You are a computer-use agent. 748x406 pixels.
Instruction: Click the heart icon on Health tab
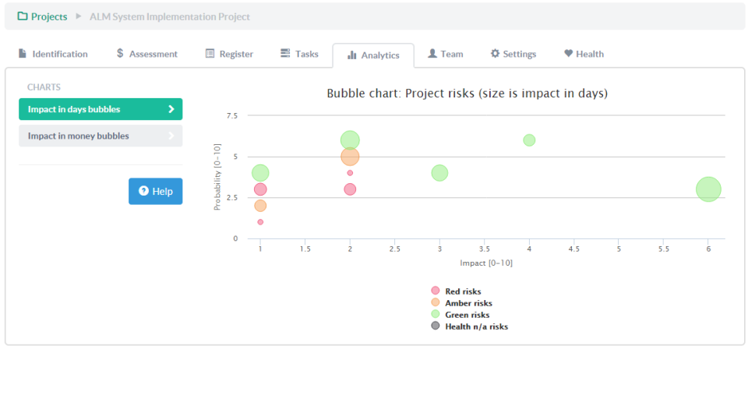pos(568,54)
